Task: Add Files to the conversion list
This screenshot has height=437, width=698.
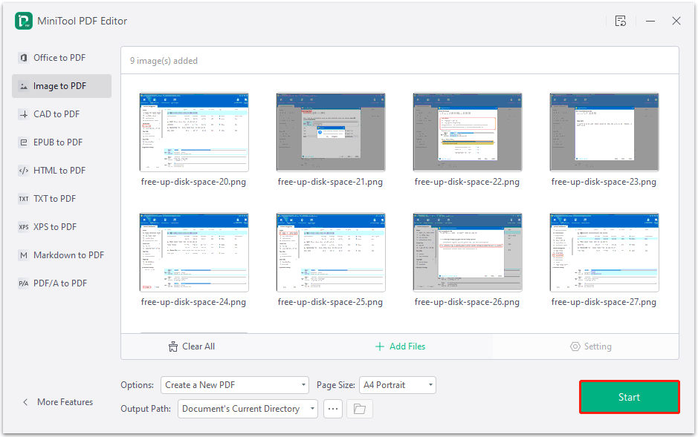Action: pyautogui.click(x=400, y=346)
